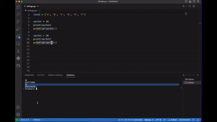Open the Source Control view
Viewport: 217px width, 122px height.
18,22
